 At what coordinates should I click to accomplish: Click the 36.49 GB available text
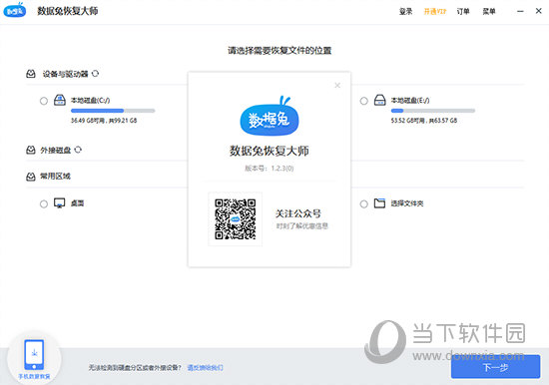(x=104, y=121)
